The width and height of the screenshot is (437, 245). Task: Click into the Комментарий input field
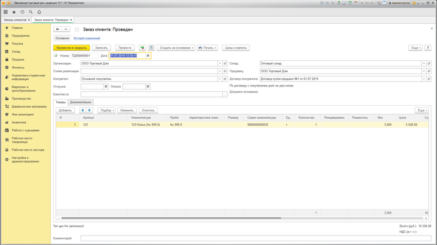click(256, 238)
